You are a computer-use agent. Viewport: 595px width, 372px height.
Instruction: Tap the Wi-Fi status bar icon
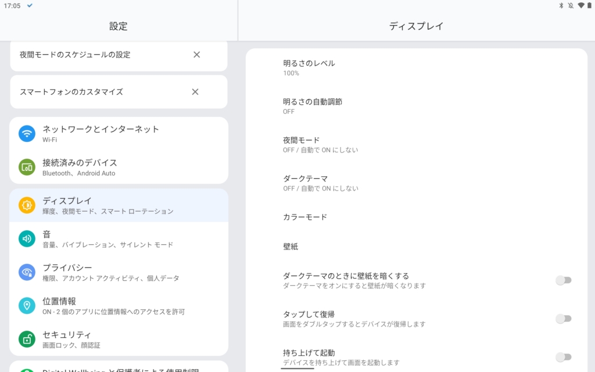580,6
